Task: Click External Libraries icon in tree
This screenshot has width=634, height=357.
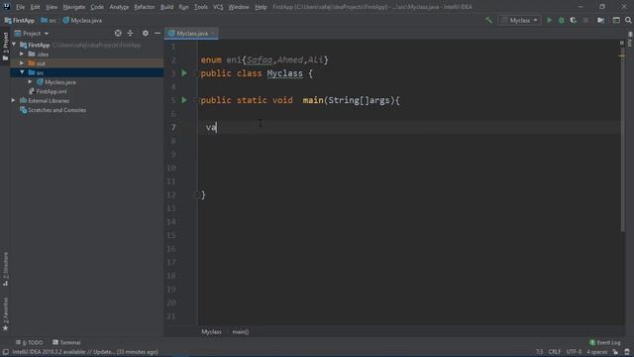Action: tap(24, 100)
